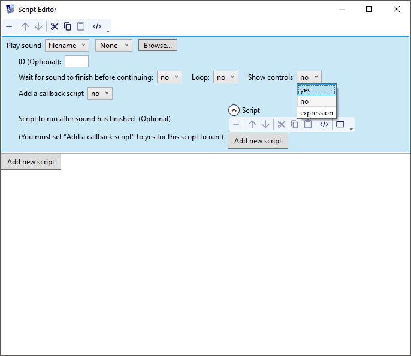Maximize the Script Editor window
The height and width of the screenshot is (356, 411).
(369, 9)
